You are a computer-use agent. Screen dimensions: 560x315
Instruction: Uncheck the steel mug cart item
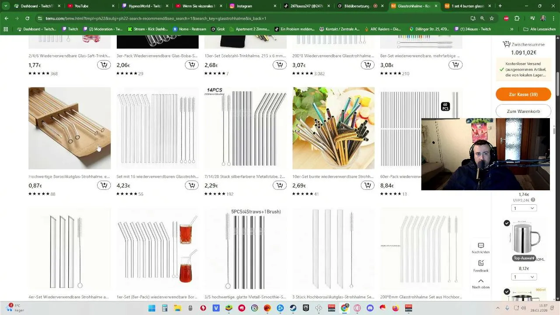coord(507,223)
